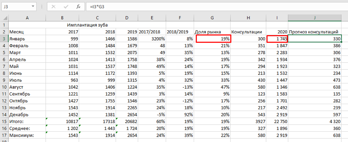The width and height of the screenshot is (348, 142).
Task: Select column F header
Action: [180, 18]
